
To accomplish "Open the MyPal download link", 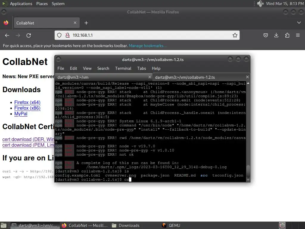I will point(21,114).
